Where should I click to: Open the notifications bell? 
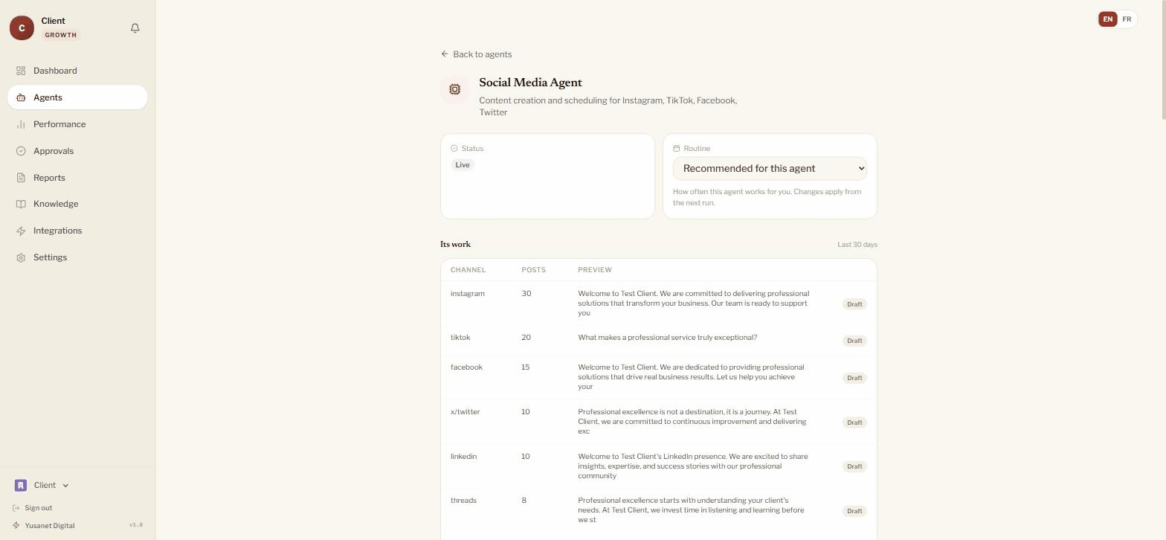click(x=135, y=28)
